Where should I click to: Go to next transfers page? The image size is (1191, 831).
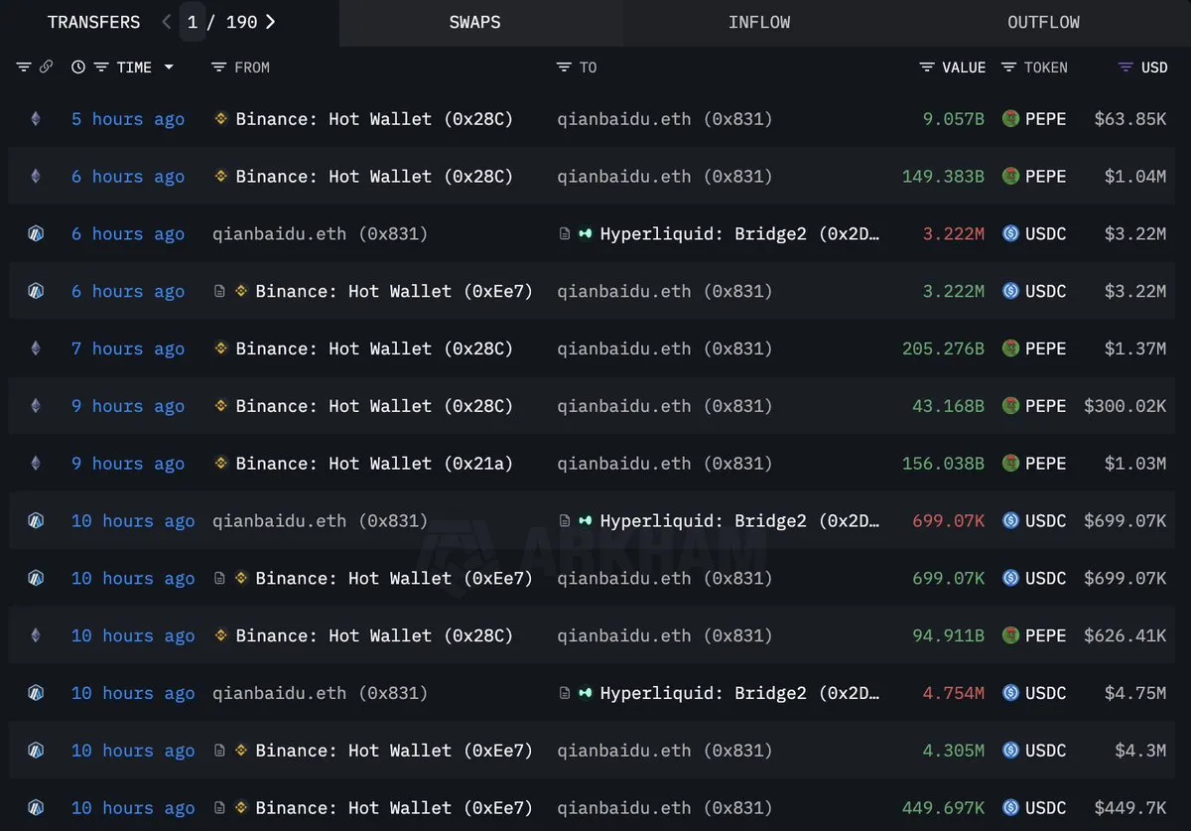271,22
